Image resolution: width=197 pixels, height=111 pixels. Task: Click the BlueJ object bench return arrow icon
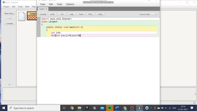[195, 103]
